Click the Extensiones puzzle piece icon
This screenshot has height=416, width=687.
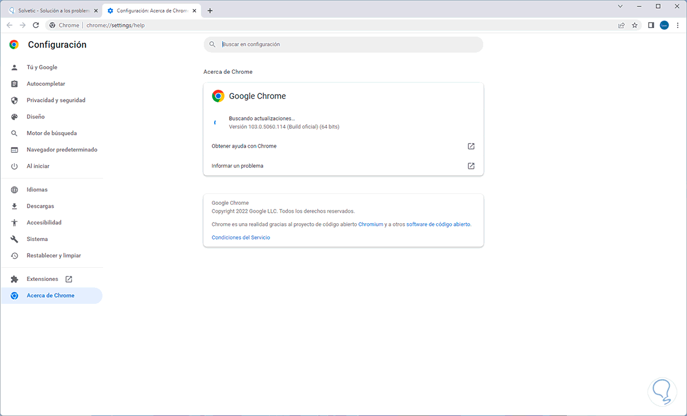click(x=14, y=279)
